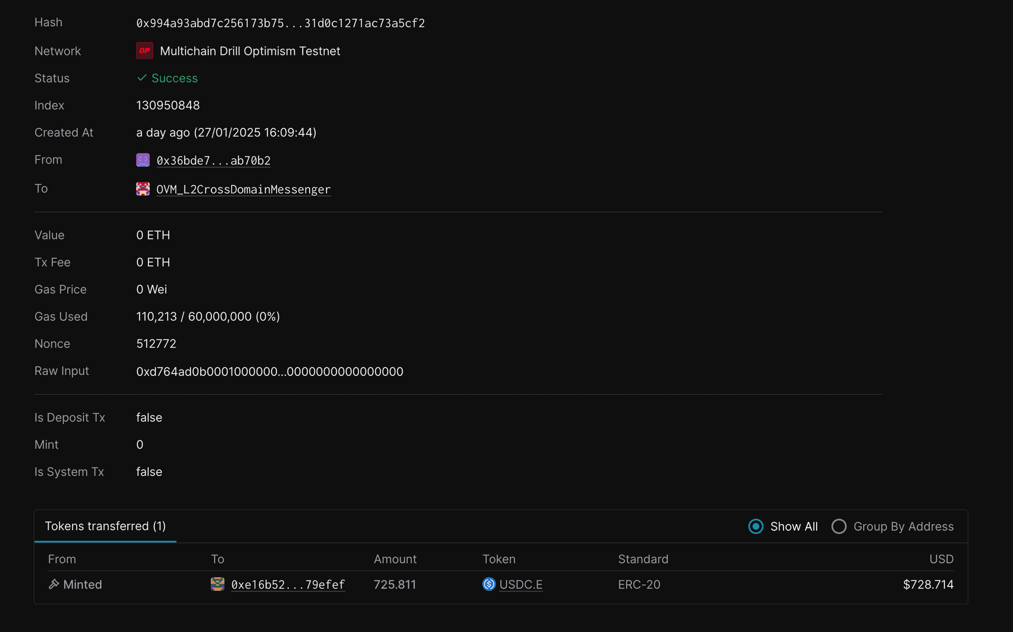Click the Raw Input field label
The width and height of the screenshot is (1013, 632).
tap(62, 371)
